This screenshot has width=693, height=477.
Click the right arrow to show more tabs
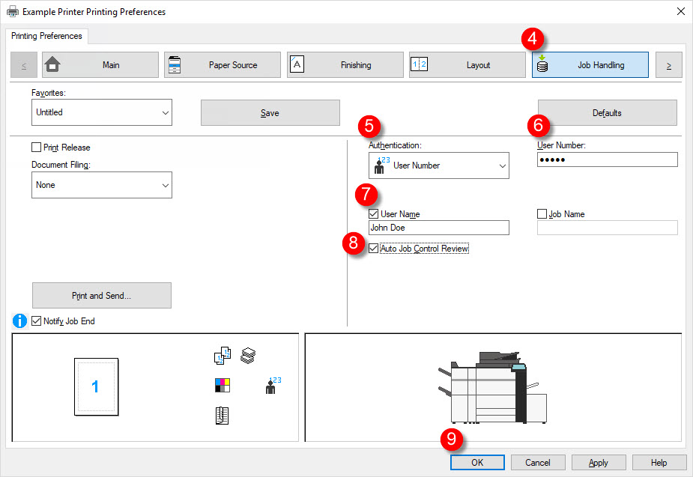click(x=668, y=64)
